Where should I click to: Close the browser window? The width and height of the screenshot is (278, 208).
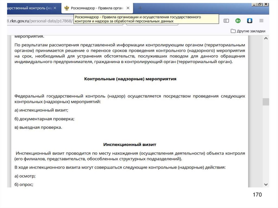click(266, 4)
